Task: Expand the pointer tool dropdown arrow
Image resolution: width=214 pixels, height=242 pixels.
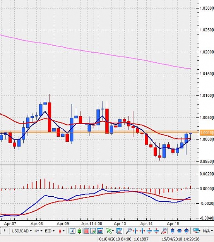Action: tap(113, 231)
